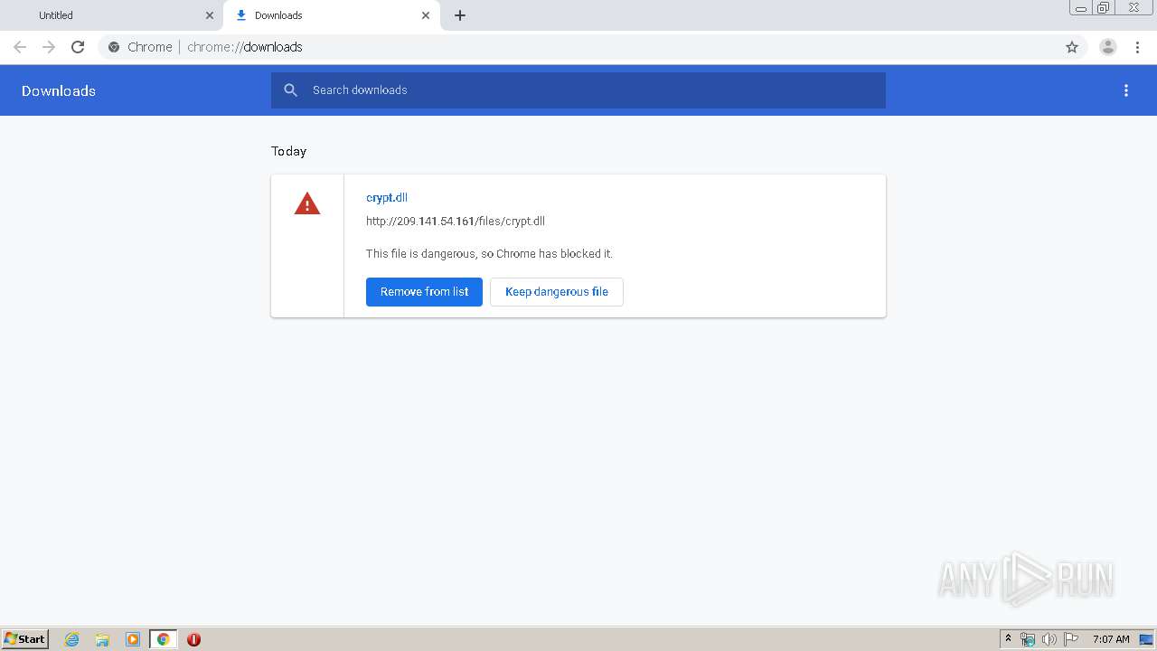Click the 7:07 AM clock
The width and height of the screenshot is (1157, 651).
1111,639
